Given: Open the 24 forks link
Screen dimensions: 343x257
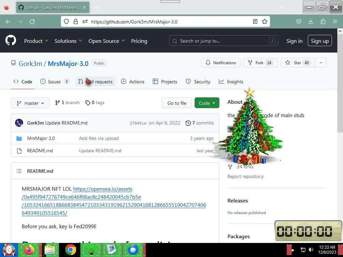Looking at the screenshot, I should click(245, 167).
